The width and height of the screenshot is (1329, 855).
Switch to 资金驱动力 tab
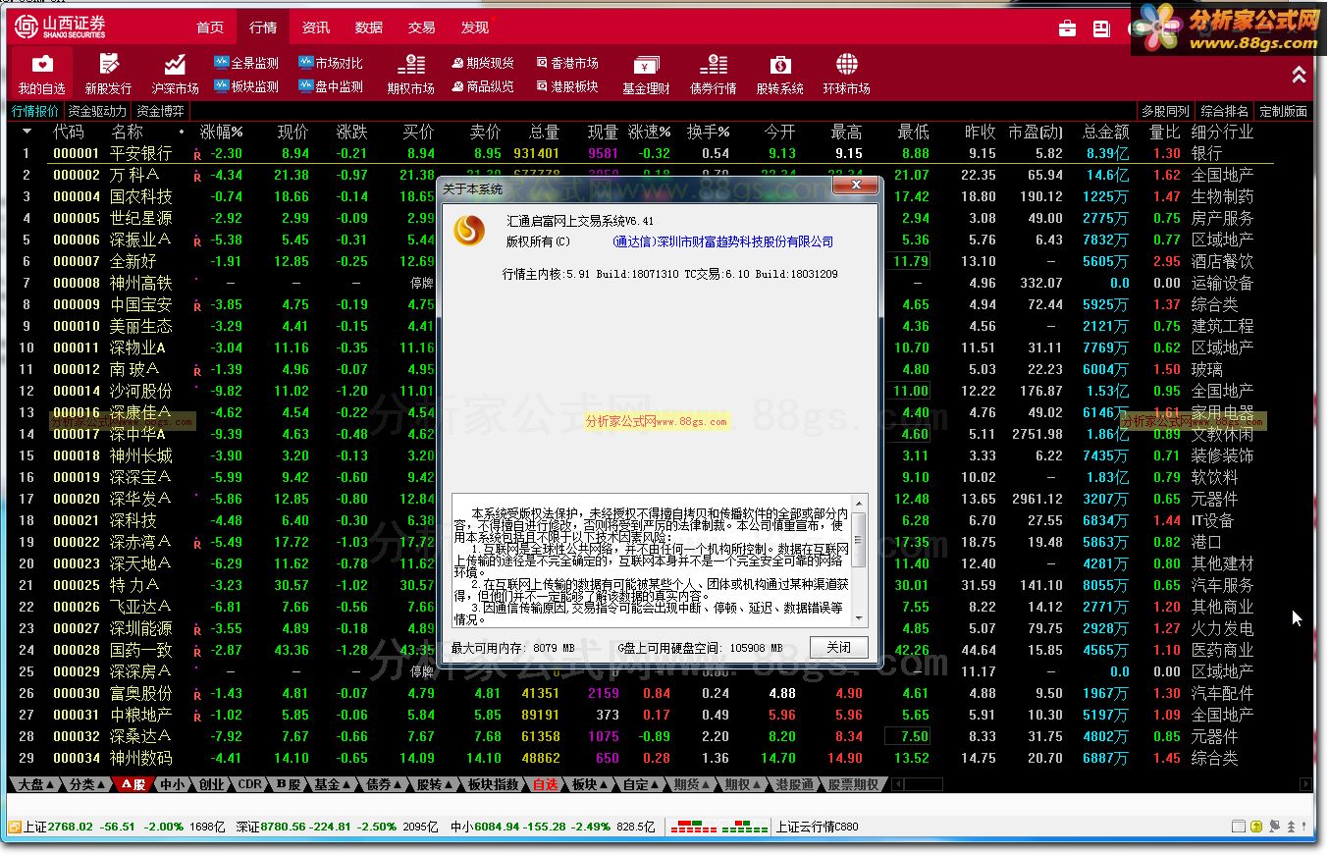pyautogui.click(x=97, y=111)
